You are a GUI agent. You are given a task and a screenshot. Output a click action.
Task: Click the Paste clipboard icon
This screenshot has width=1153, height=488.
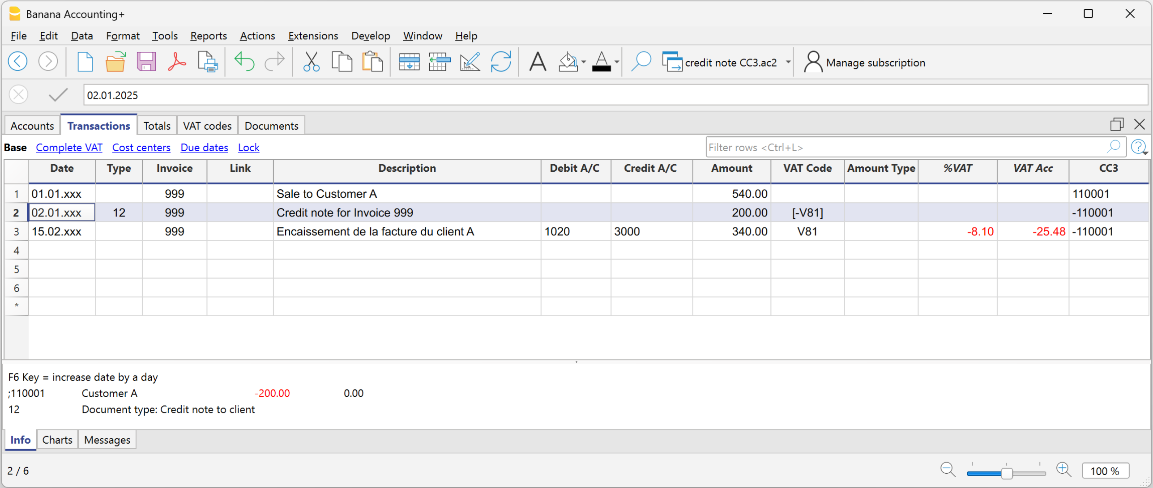372,62
